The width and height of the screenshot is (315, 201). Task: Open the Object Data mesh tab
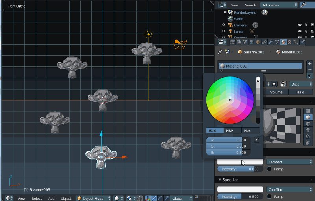click(277, 42)
